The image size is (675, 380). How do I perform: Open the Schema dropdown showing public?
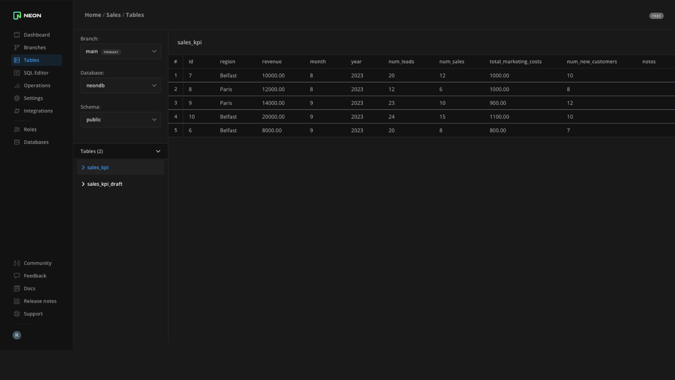121,120
